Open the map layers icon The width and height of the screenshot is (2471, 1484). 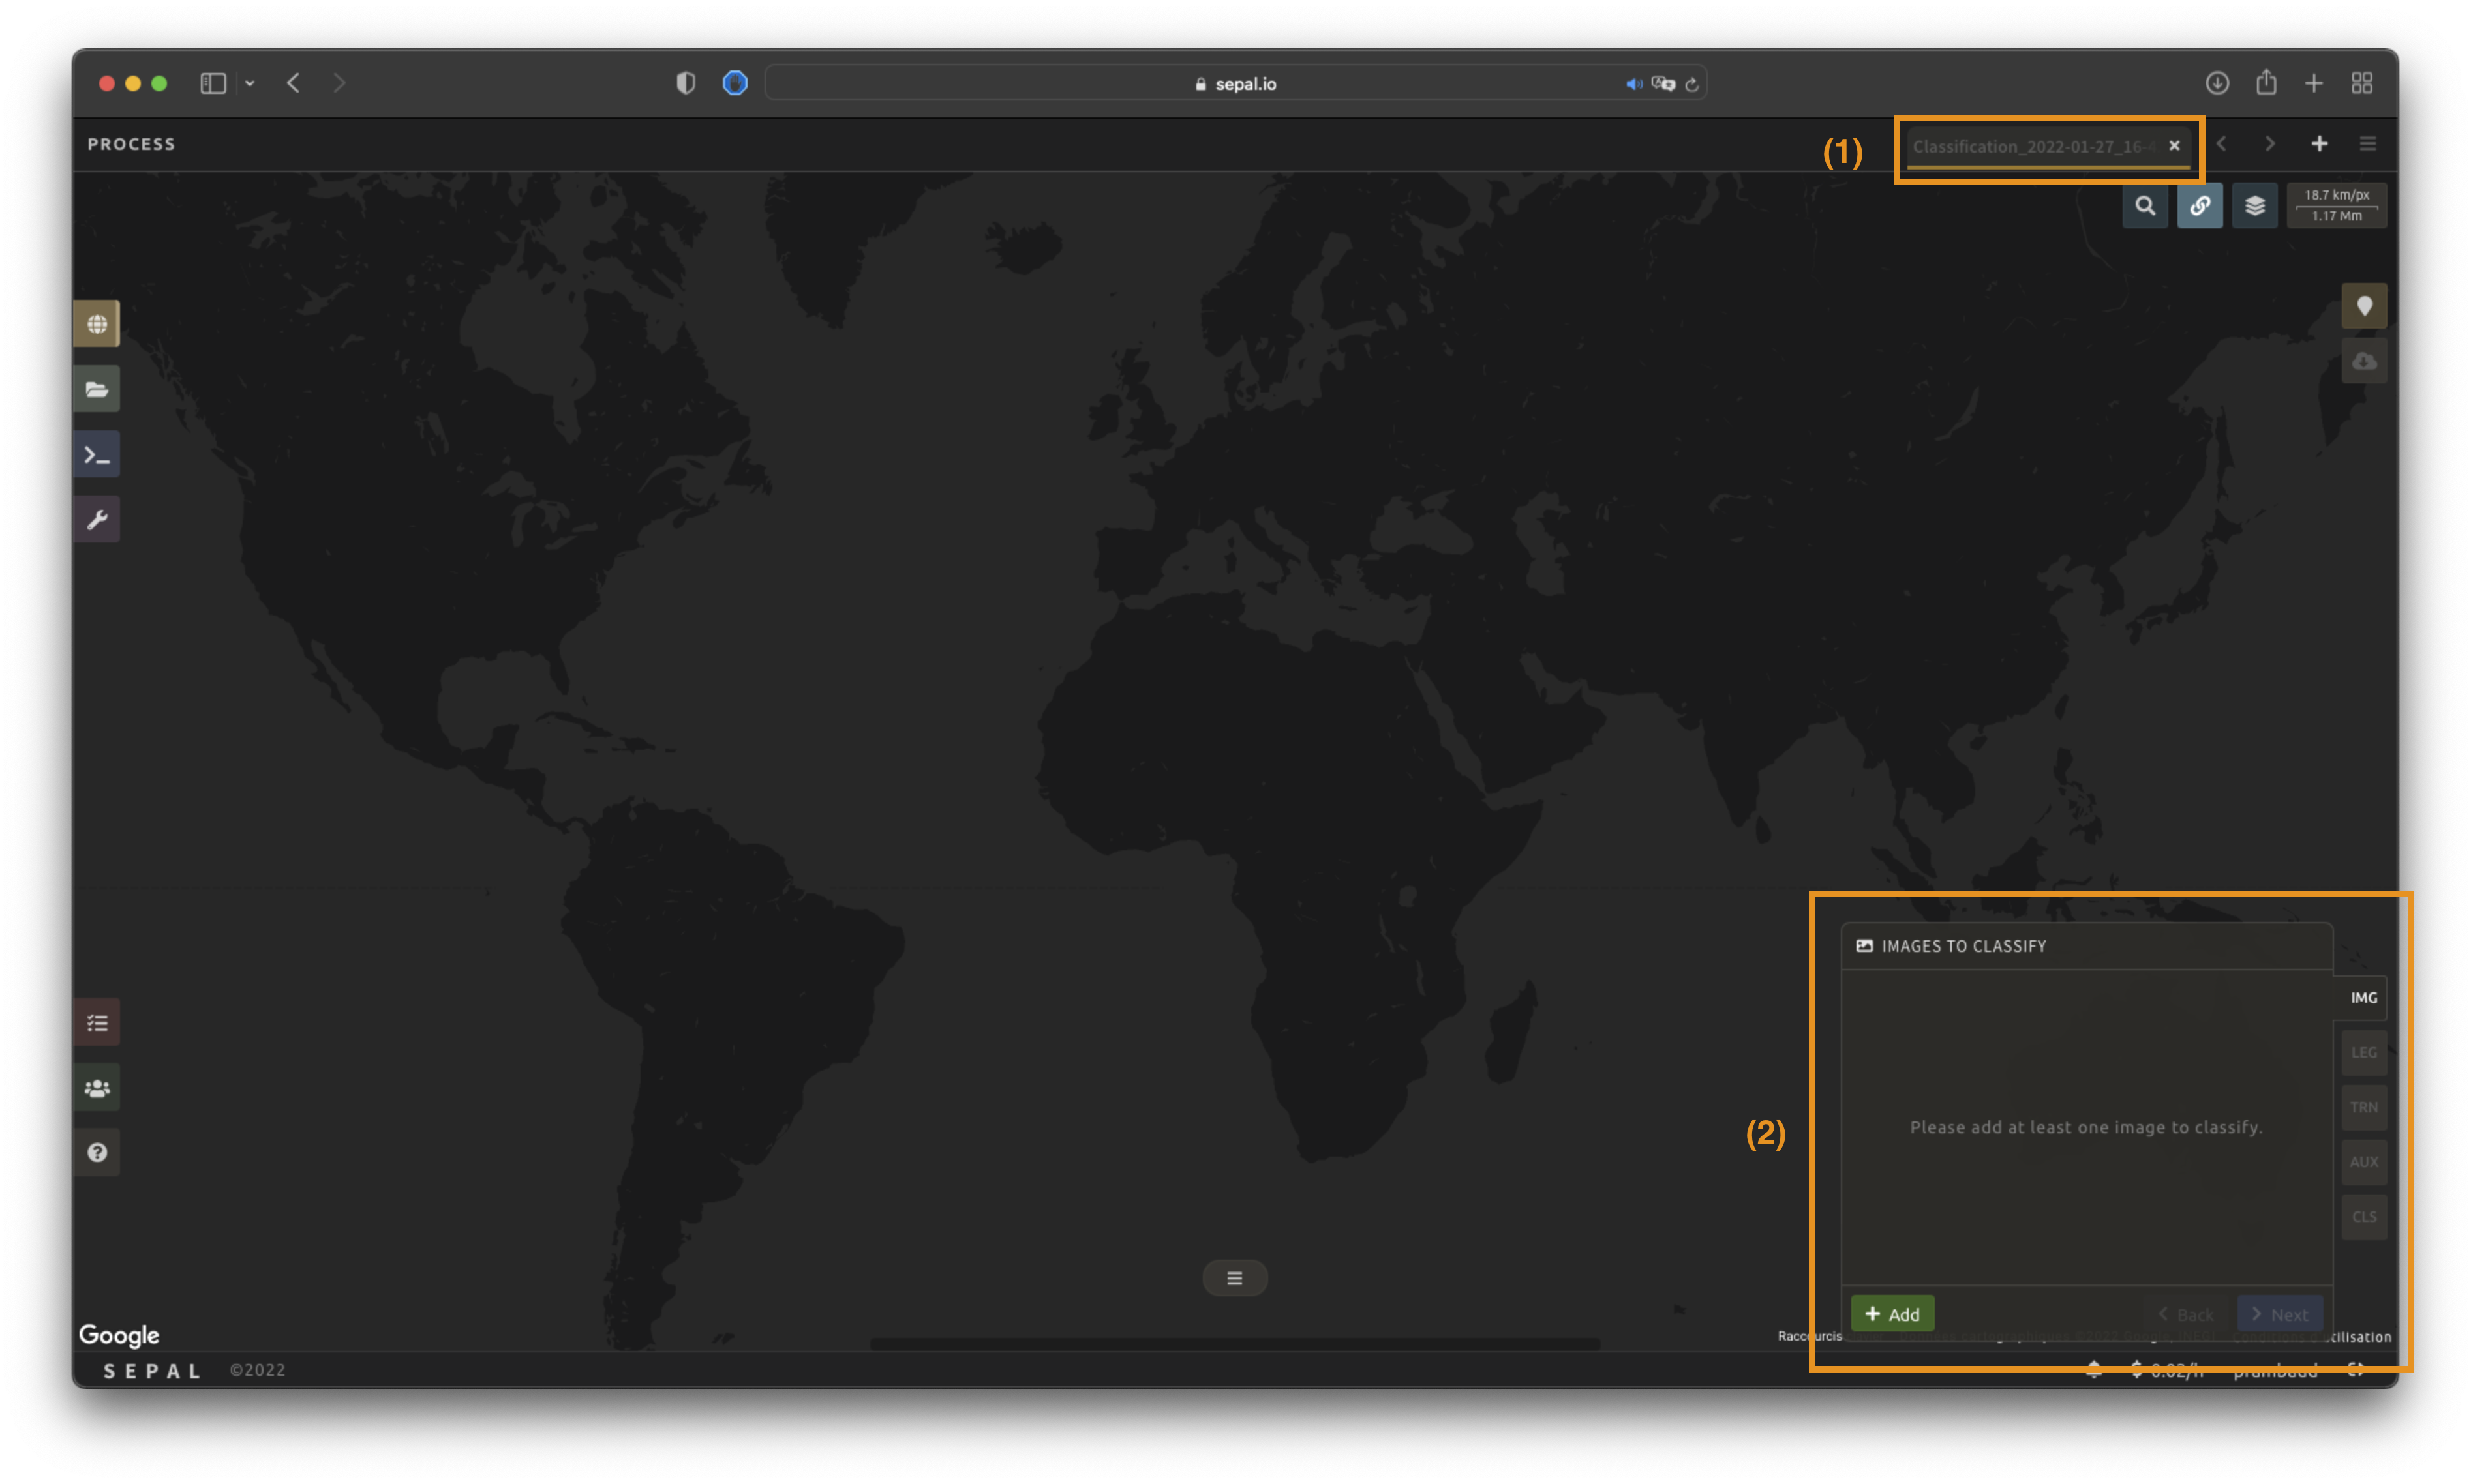pyautogui.click(x=2255, y=206)
